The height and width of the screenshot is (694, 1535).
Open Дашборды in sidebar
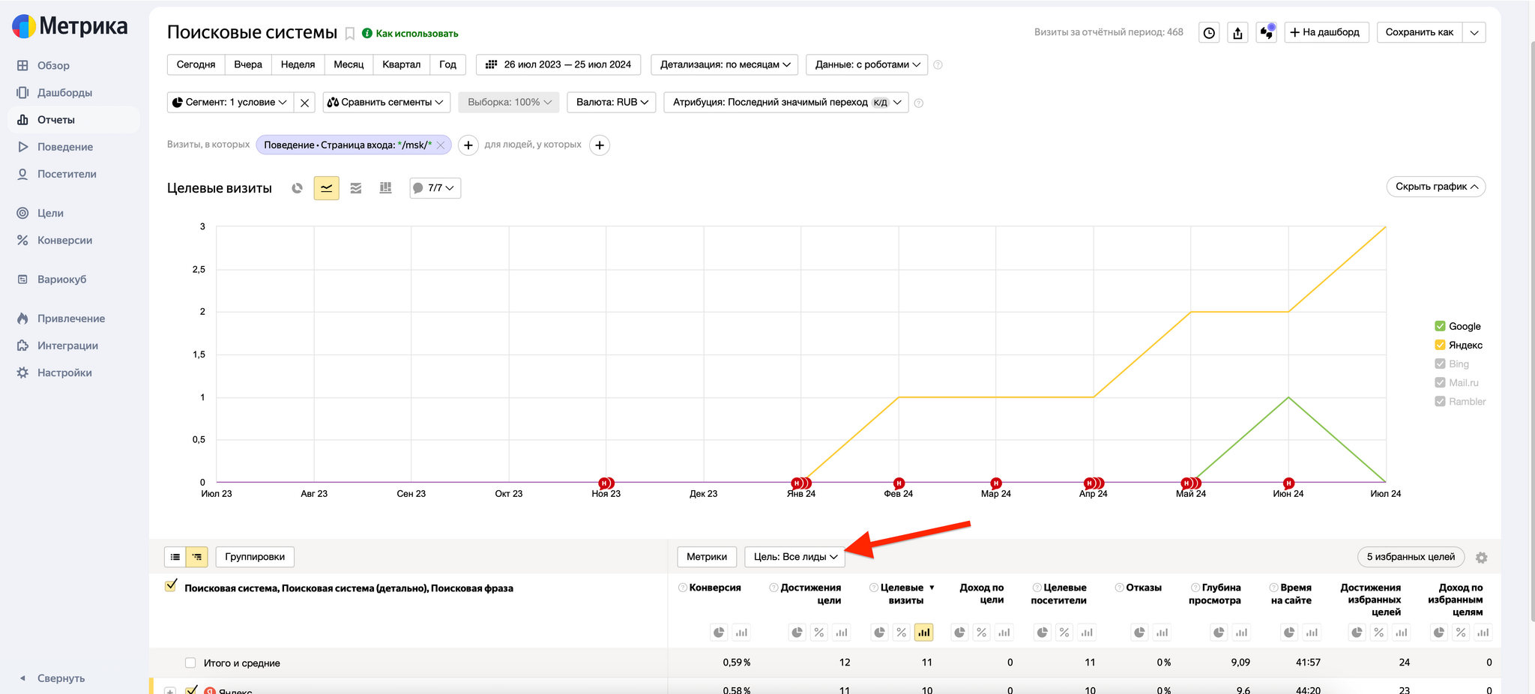click(64, 93)
